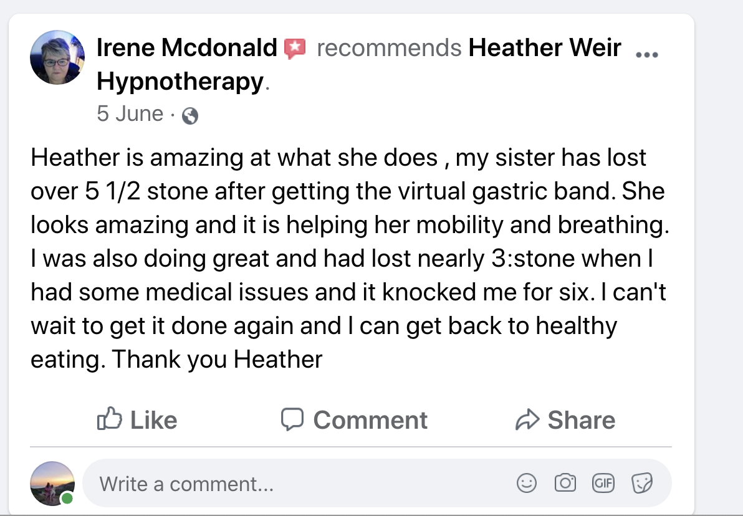Click the thumbs-up icon

(x=108, y=419)
